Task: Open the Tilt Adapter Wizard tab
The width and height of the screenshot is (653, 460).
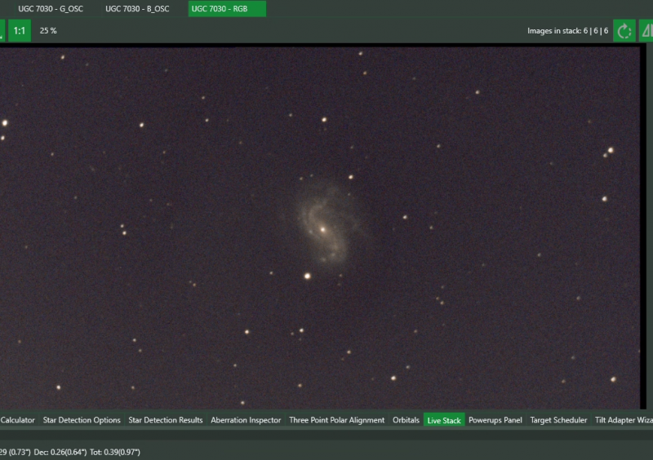Action: (x=624, y=420)
